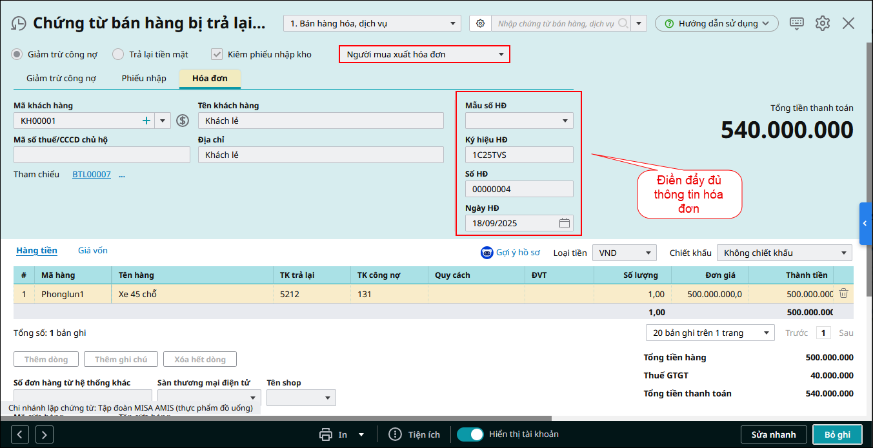Go to the previous voucher arrow
Screen dimensions: 873x448
coord(19,434)
